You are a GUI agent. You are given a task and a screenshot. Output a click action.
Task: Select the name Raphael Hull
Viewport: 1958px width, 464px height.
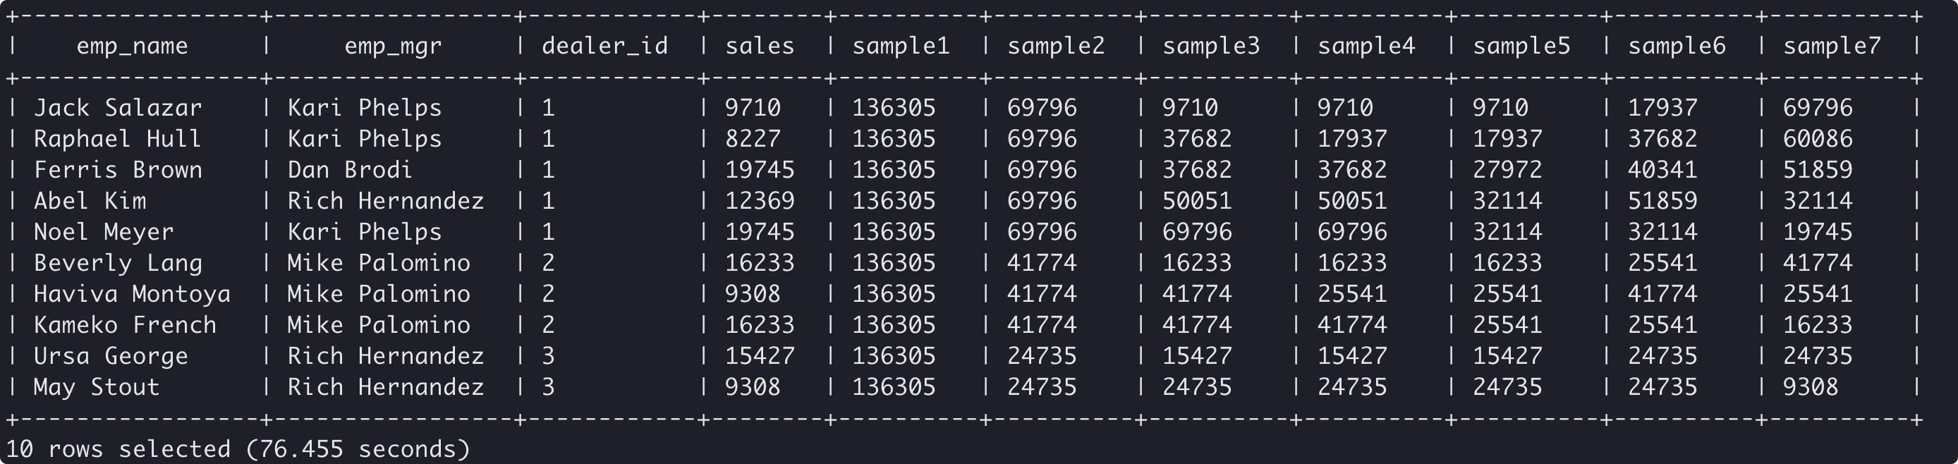tap(118, 139)
